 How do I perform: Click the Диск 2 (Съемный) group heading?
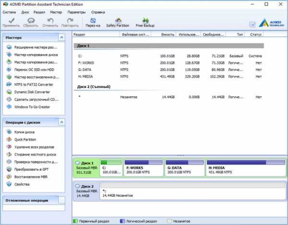tap(94, 87)
